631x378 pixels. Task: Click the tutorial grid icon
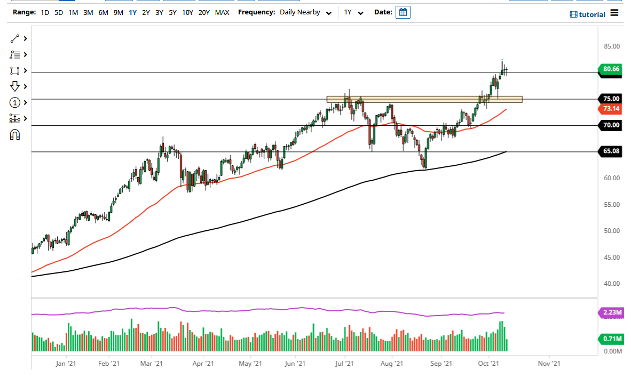pyautogui.click(x=573, y=14)
